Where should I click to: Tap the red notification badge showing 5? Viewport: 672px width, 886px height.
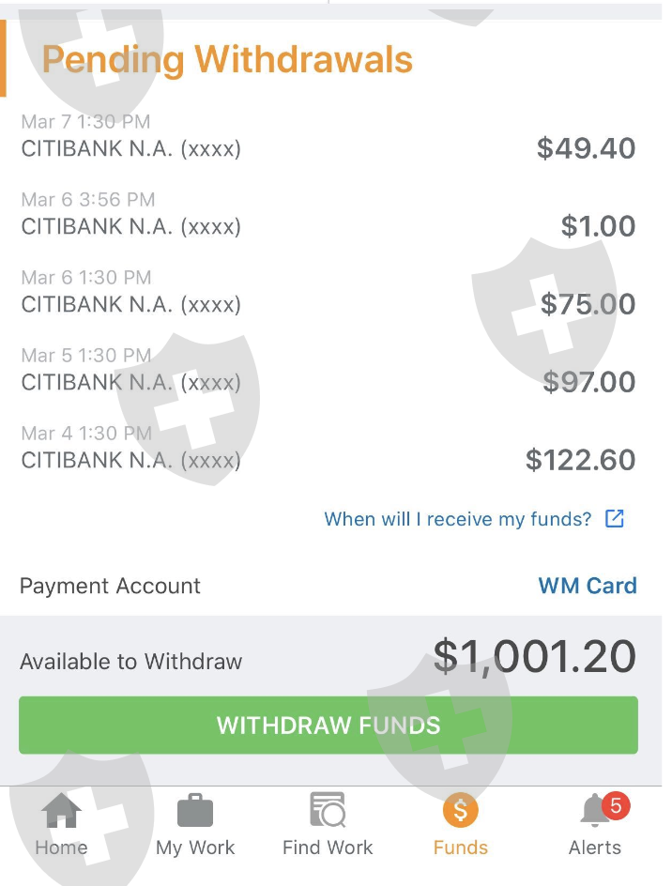point(616,804)
